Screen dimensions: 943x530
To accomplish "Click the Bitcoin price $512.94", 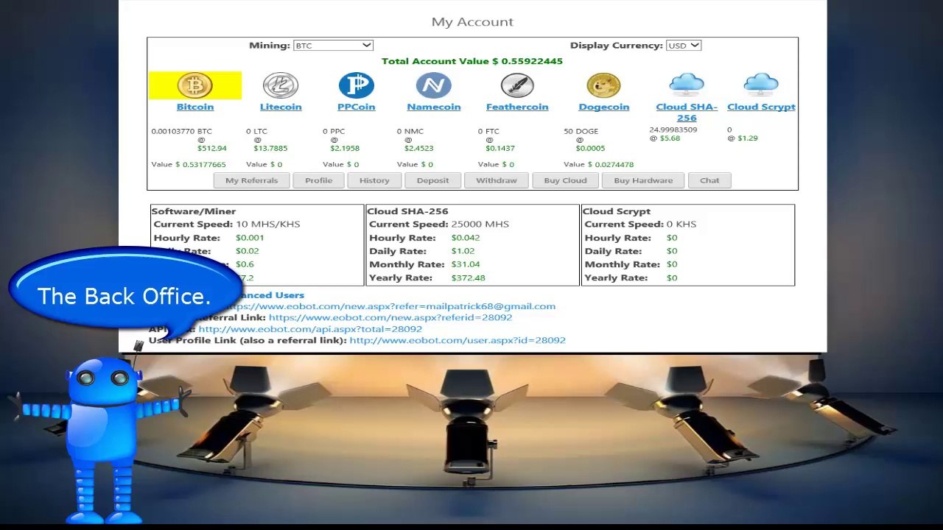I will (212, 148).
